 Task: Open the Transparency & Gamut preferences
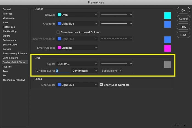(x=15, y=54)
